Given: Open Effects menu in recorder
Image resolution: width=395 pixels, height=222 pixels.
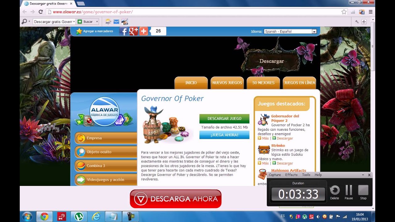Looking at the screenshot, I should (x=291, y=175).
